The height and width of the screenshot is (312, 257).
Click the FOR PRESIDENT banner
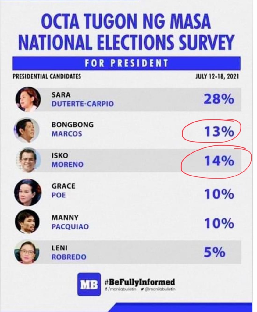pos(126,63)
